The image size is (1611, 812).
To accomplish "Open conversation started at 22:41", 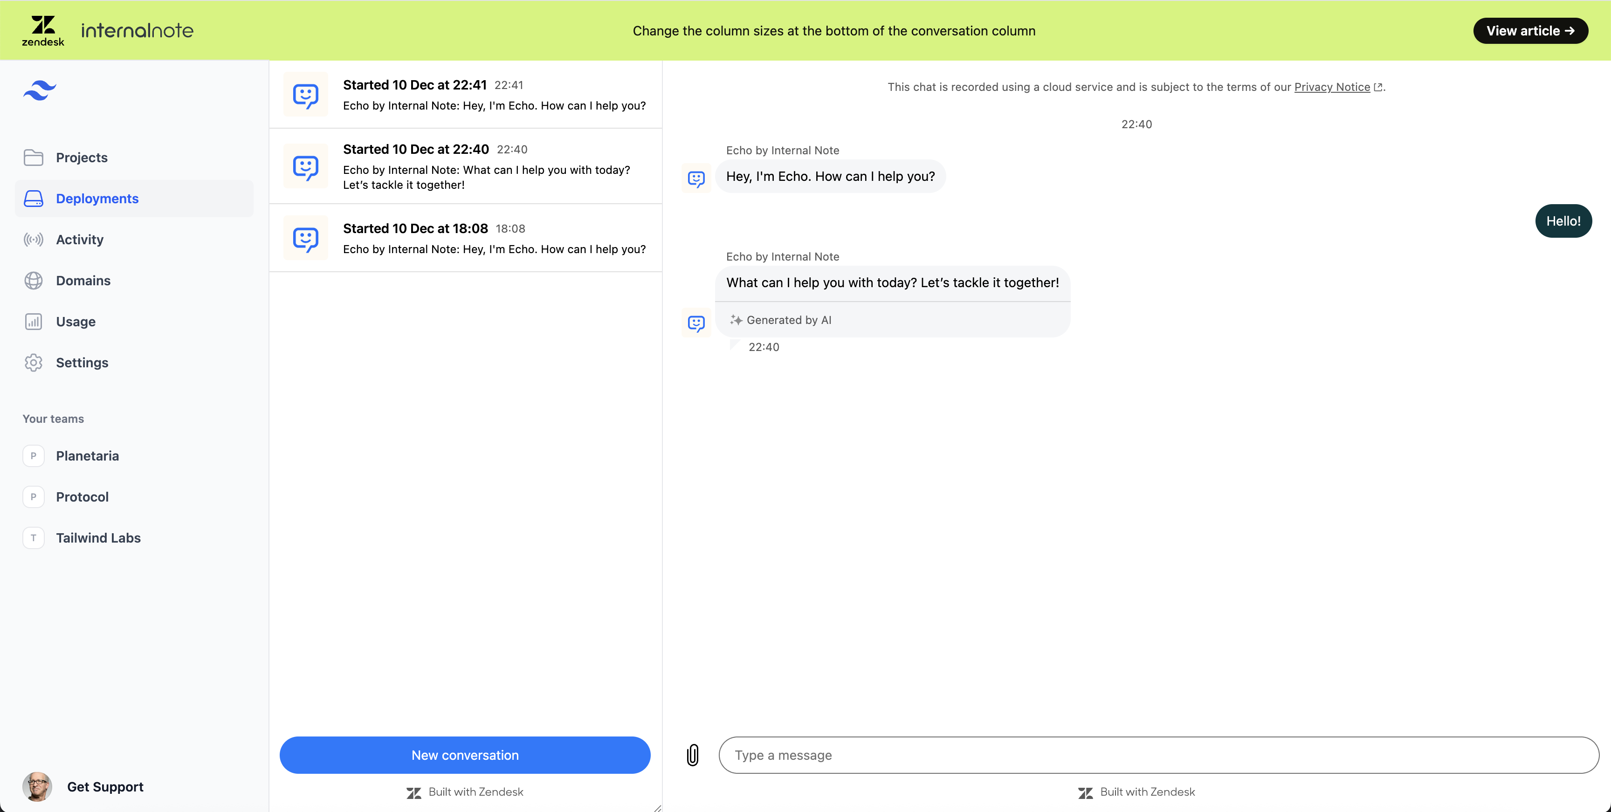I will tap(465, 95).
